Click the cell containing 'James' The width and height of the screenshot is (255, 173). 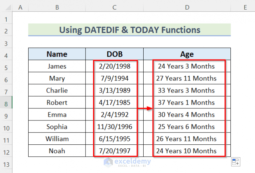[57, 66]
